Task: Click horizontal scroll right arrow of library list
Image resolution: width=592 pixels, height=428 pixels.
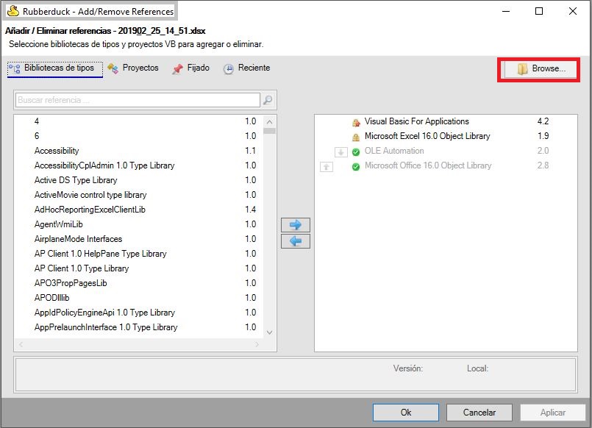Action: pyautogui.click(x=257, y=344)
